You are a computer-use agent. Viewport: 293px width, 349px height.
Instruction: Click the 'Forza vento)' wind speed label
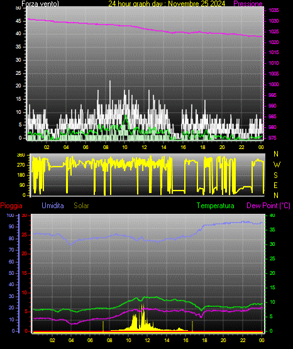(40, 4)
